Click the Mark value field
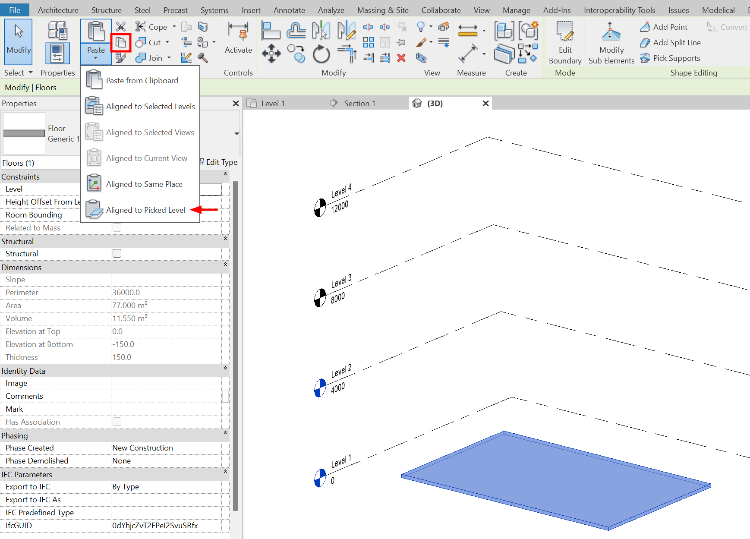The width and height of the screenshot is (750, 539). [x=167, y=409]
